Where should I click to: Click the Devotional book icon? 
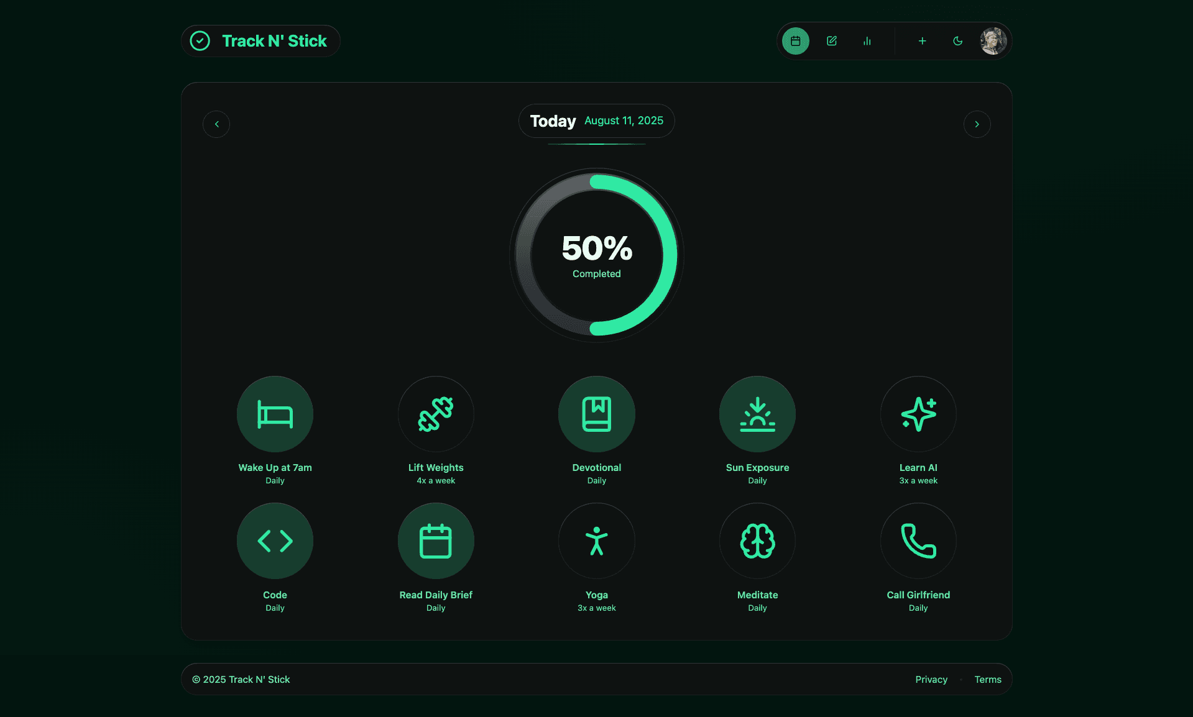point(596,414)
